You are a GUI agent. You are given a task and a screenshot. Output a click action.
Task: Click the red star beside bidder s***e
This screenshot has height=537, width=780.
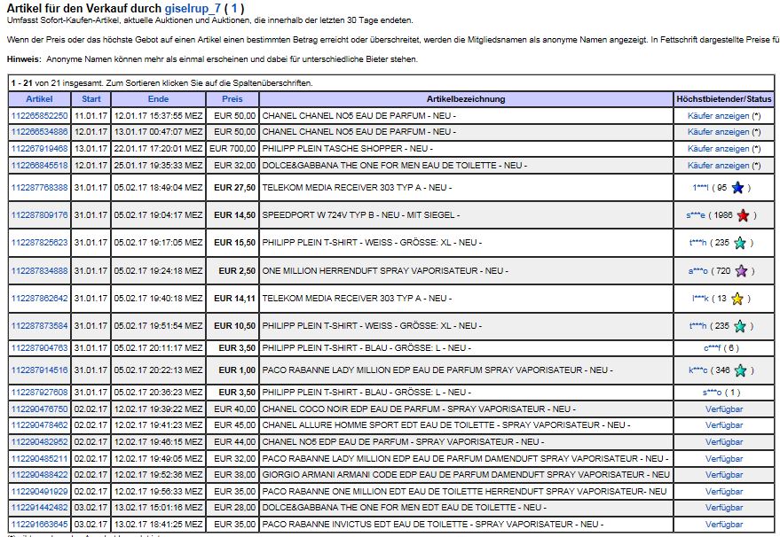(x=743, y=215)
